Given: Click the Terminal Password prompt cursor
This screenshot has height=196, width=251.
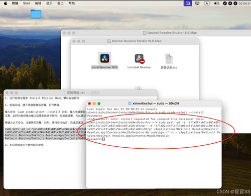Looking at the screenshot, I should click(x=103, y=139).
